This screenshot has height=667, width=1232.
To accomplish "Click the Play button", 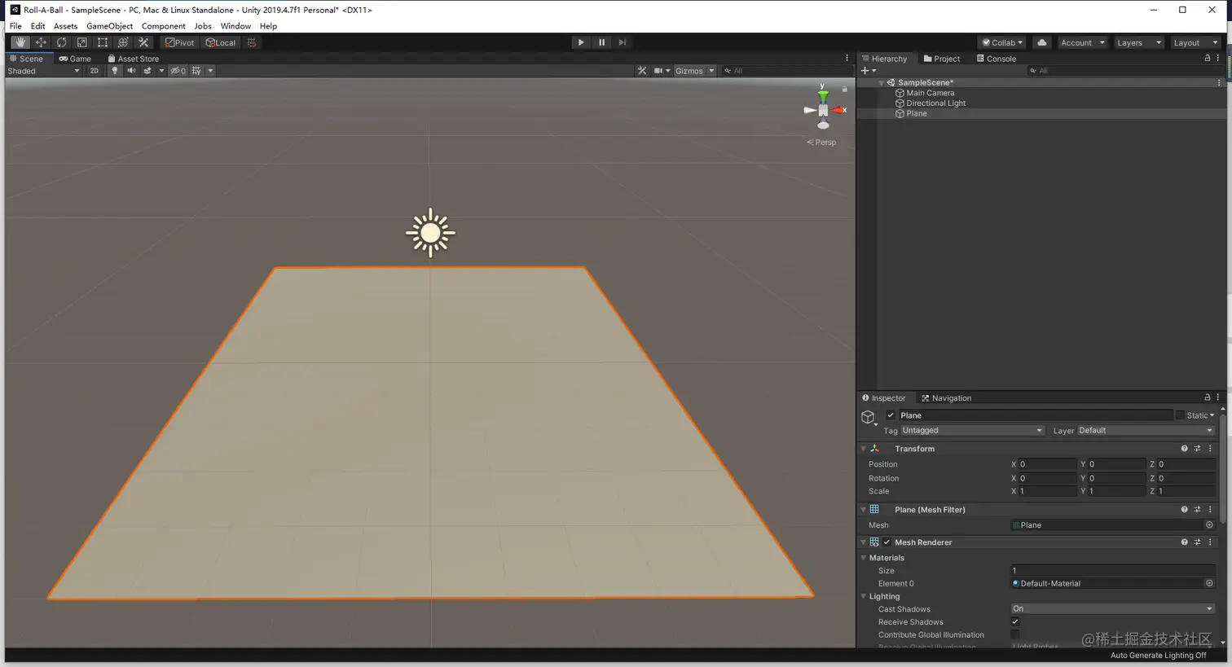I will 581,42.
